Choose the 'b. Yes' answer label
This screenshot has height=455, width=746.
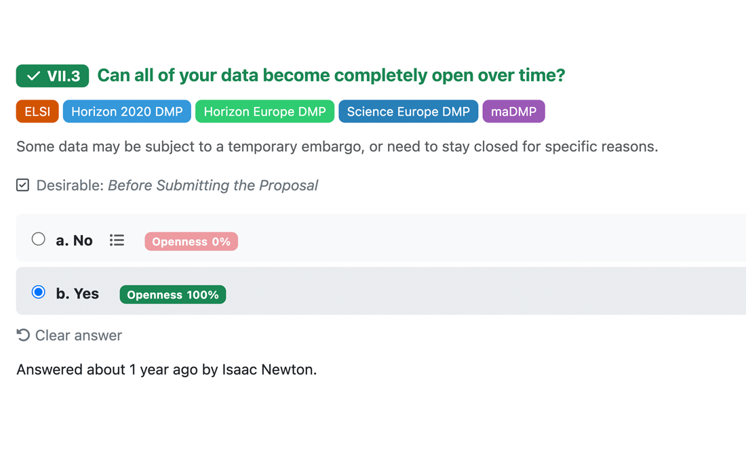tap(77, 294)
